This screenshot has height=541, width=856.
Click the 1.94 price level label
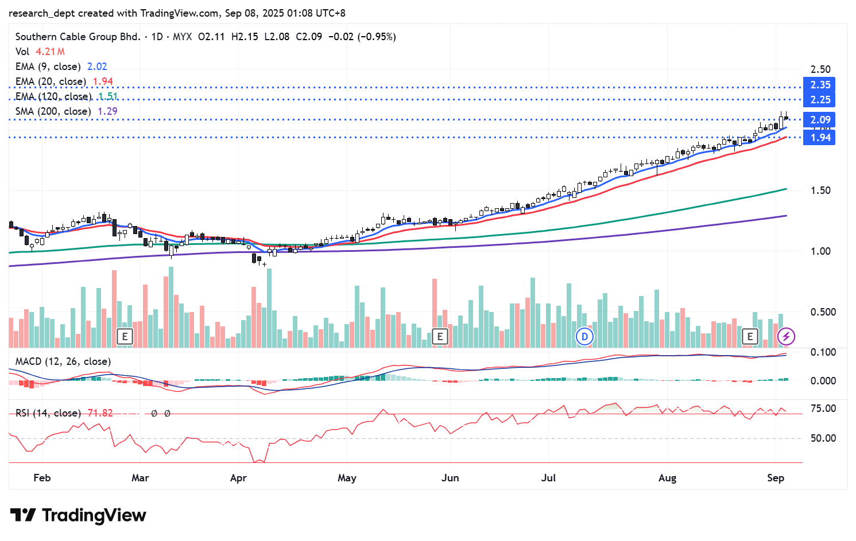[820, 138]
